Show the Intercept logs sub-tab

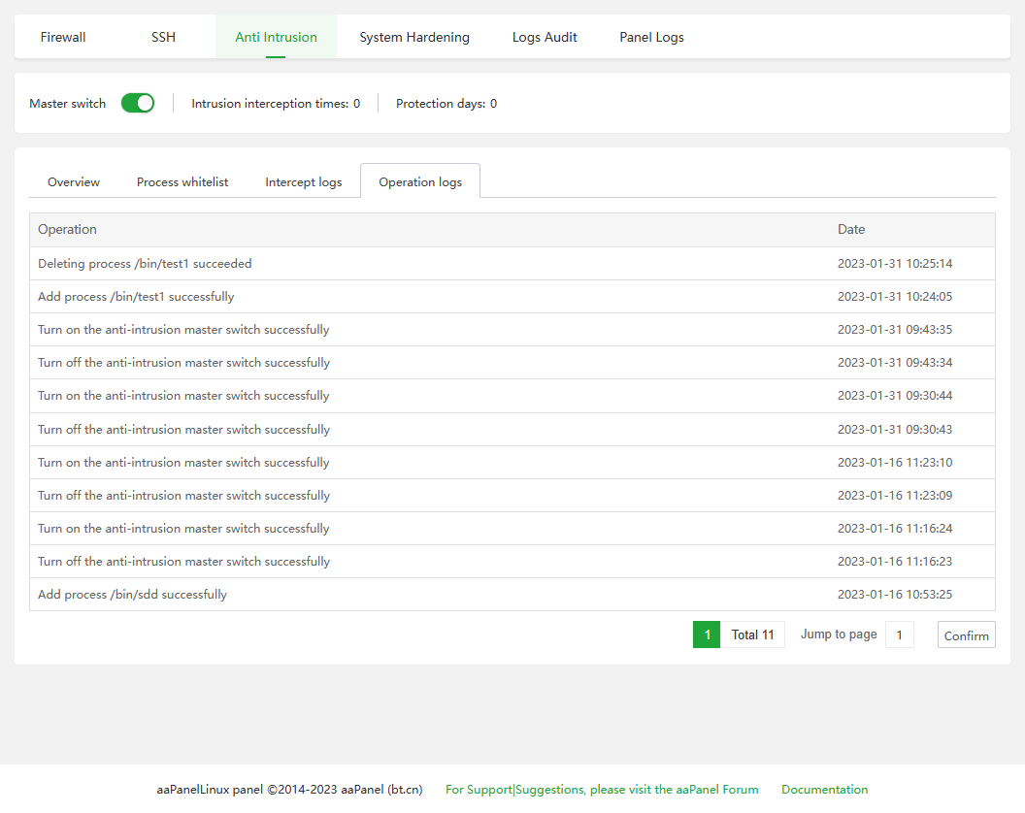pos(304,181)
